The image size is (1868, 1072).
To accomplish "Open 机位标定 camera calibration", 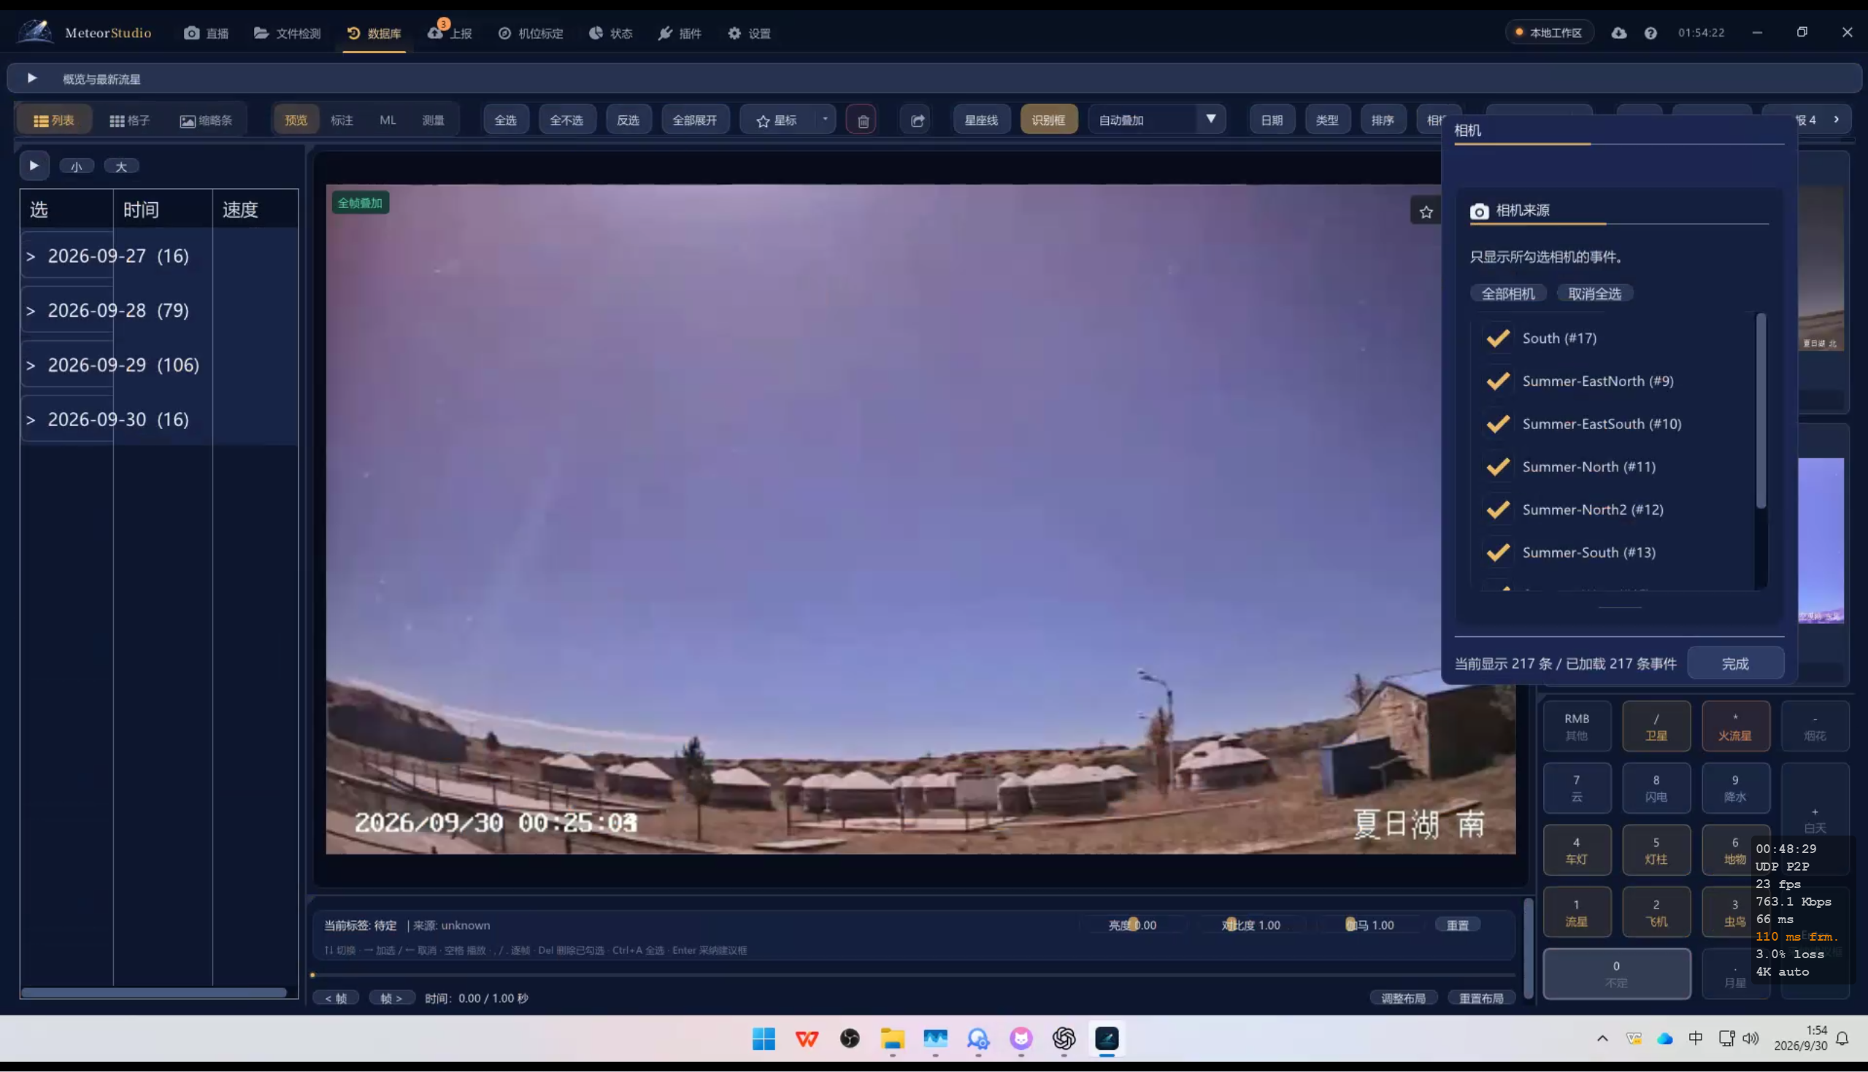I will pos(531,33).
